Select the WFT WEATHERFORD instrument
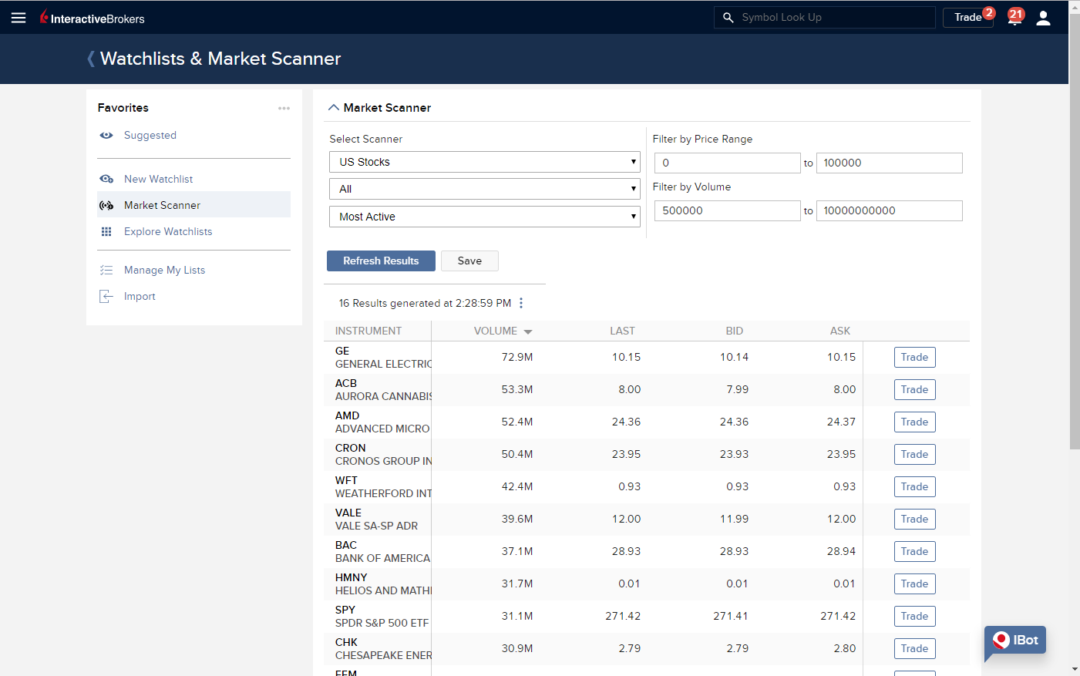1080x676 pixels. click(x=382, y=487)
